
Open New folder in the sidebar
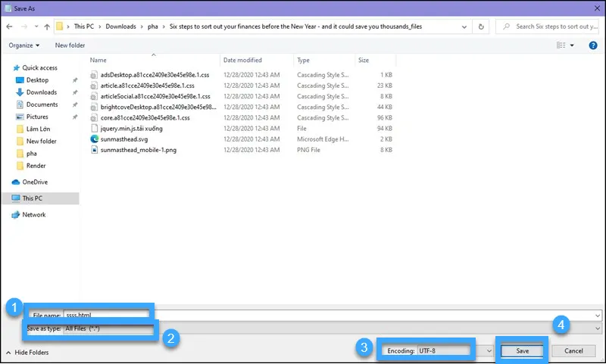tap(42, 142)
